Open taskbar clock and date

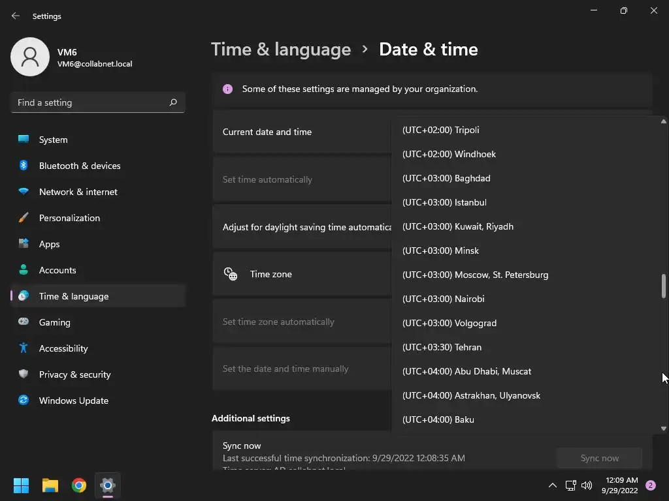click(621, 485)
